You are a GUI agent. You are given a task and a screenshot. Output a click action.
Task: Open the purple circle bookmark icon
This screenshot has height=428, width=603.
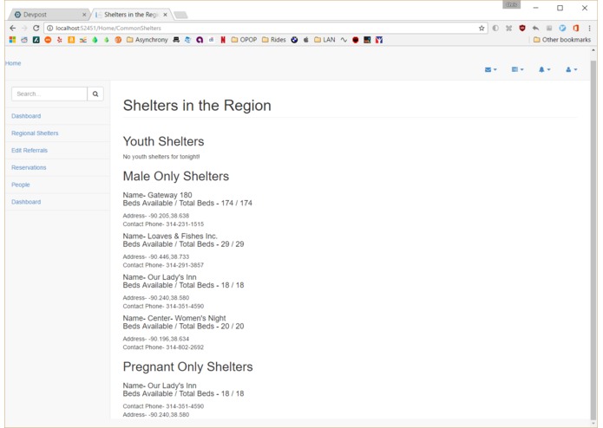[200, 40]
